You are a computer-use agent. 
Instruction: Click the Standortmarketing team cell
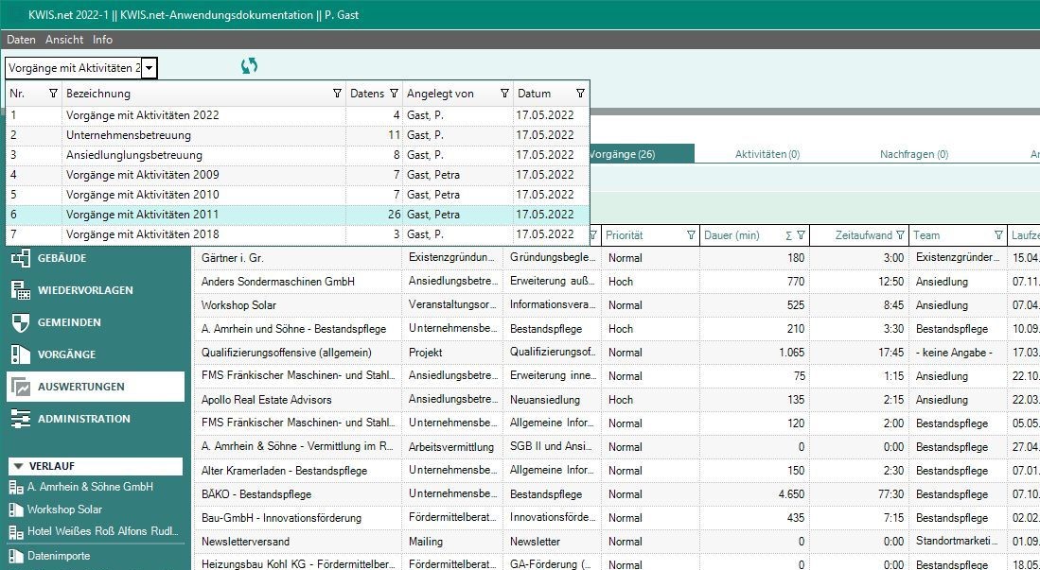(x=958, y=542)
